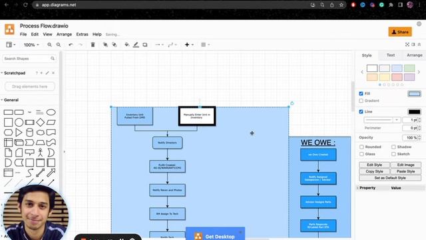Click the draw.io logo icon
This screenshot has width=426, height=240.
click(9, 29)
